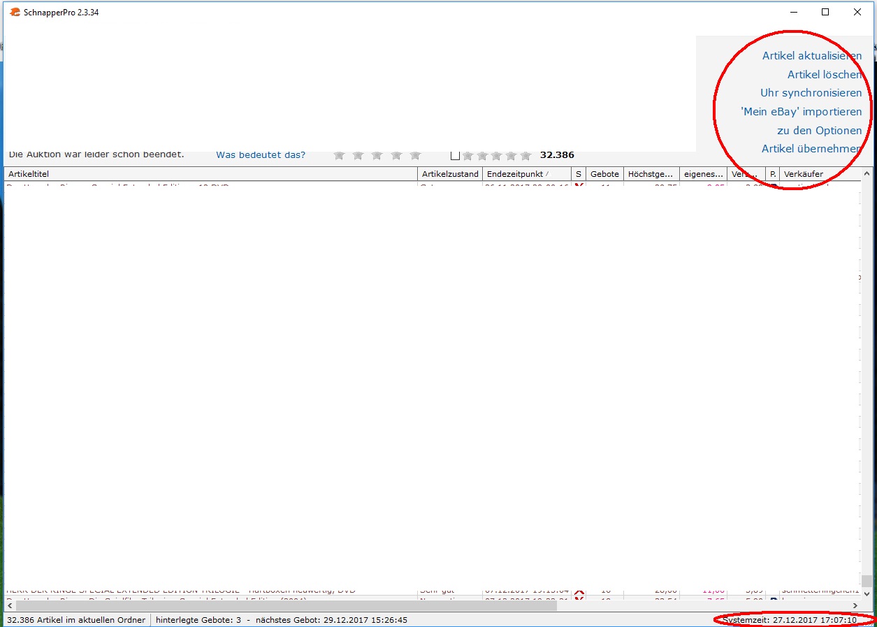Click "'Mein eBay' importieren" link
This screenshot has width=877, height=627.
(x=801, y=112)
